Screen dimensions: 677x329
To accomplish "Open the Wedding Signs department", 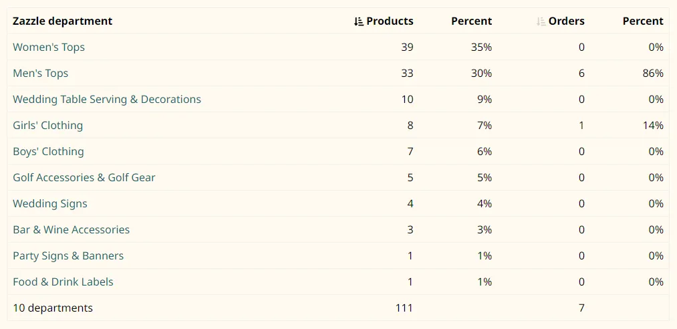I will pos(50,204).
